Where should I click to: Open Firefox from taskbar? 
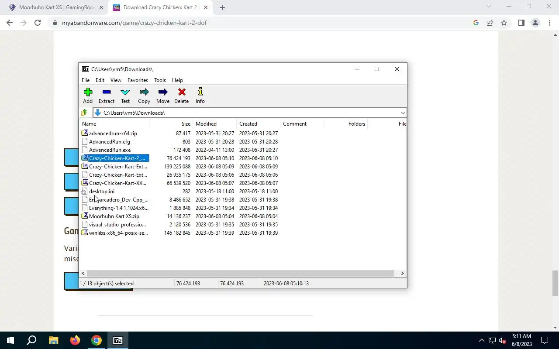(75, 340)
